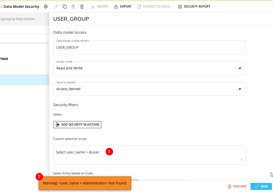Open the Security system dropdown
This screenshot has width=273, height=192.
149,89
